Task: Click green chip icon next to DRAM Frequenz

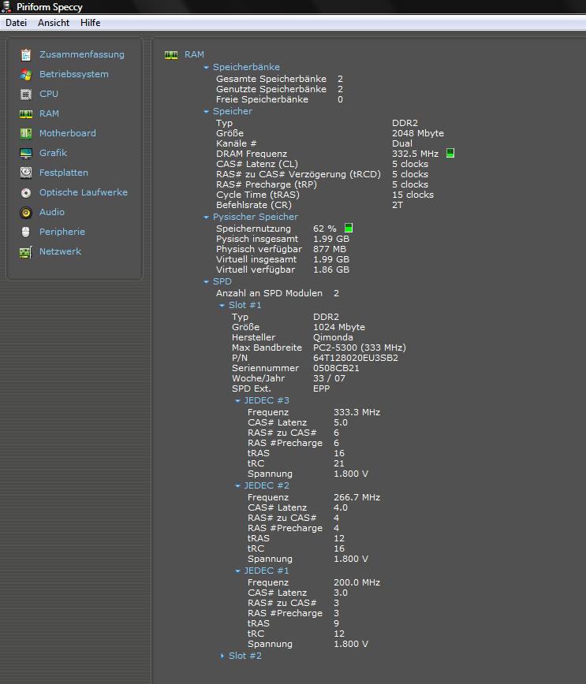Action: coord(450,153)
